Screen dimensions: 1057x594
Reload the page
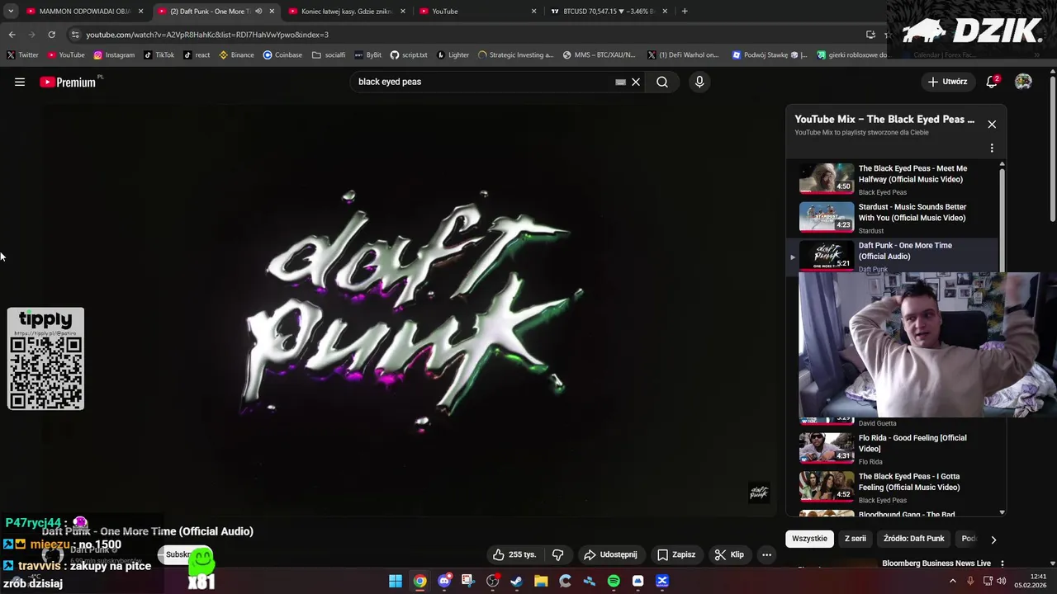[51, 35]
